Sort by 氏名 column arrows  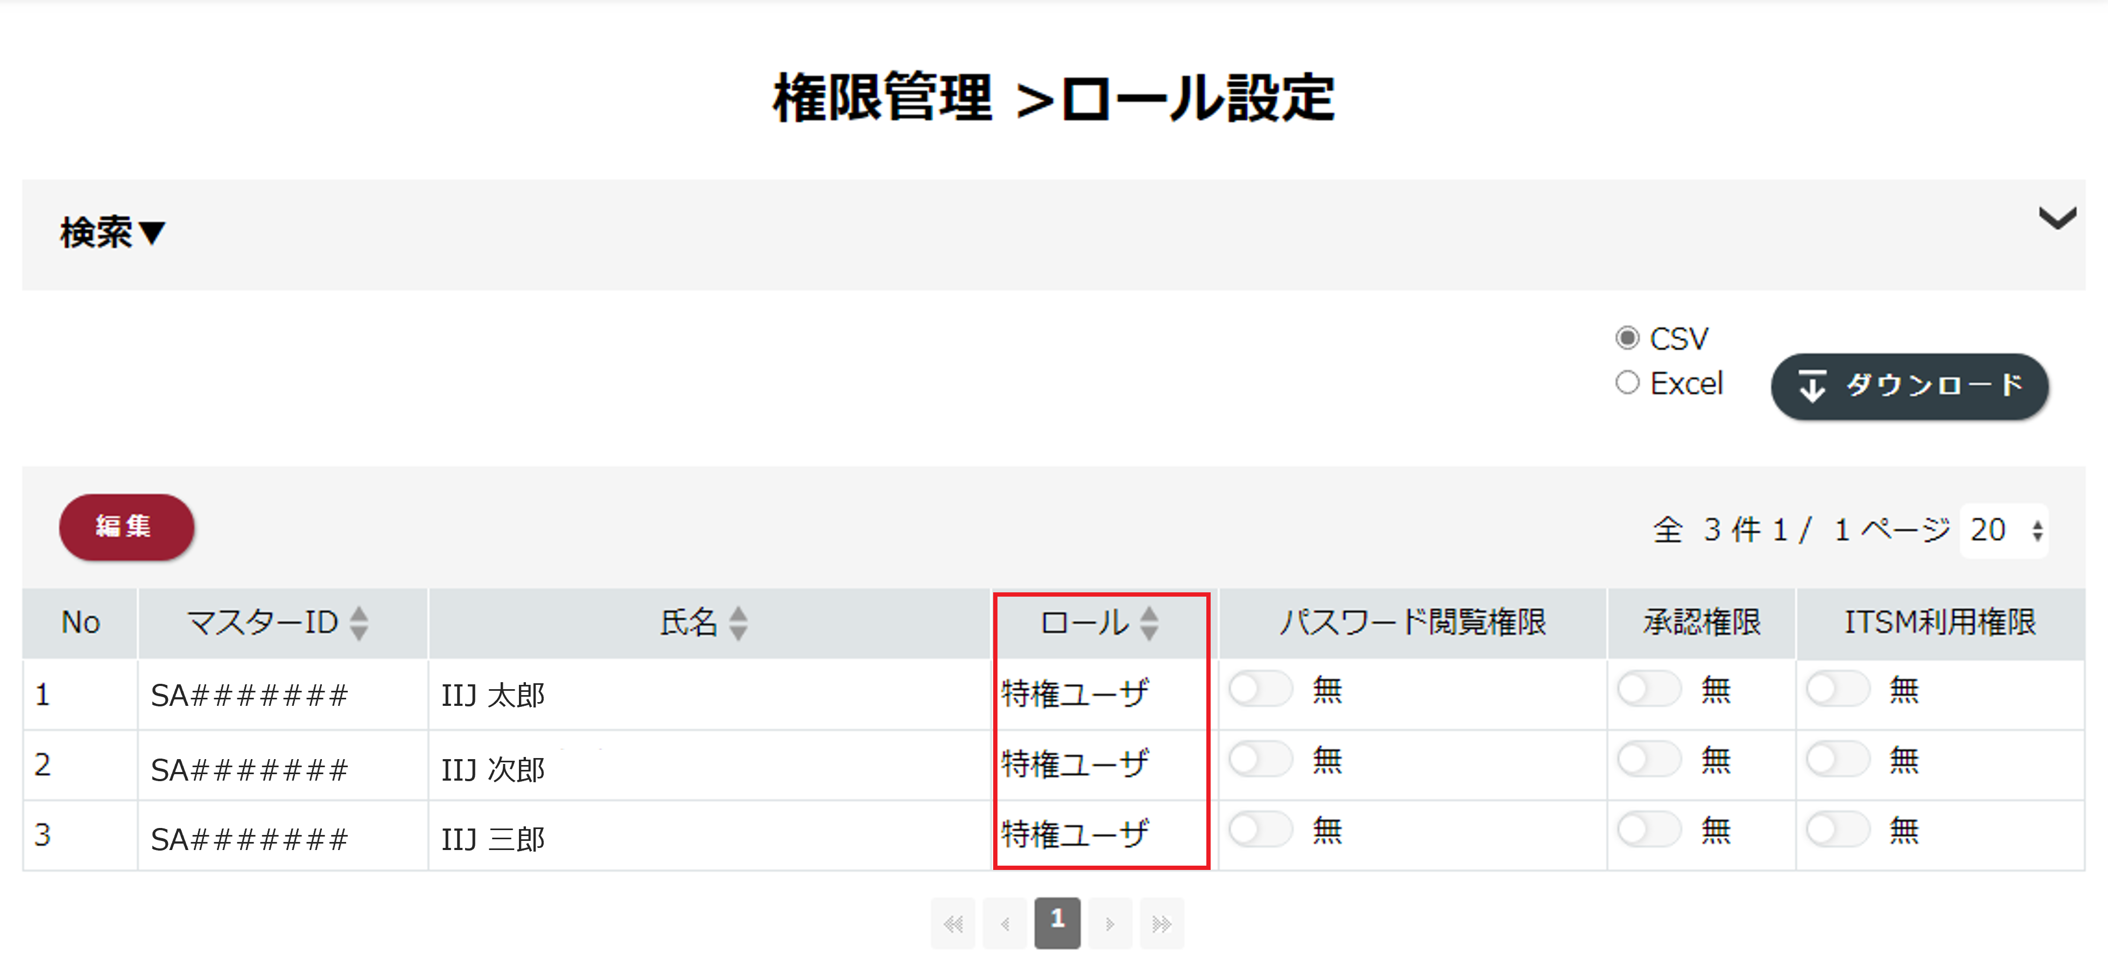[738, 623]
